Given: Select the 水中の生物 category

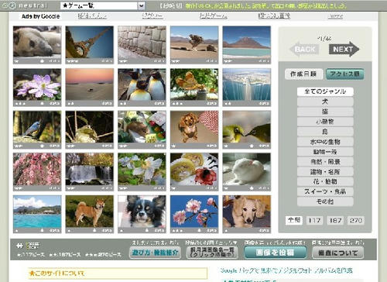Looking at the screenshot, I should coord(325,142).
